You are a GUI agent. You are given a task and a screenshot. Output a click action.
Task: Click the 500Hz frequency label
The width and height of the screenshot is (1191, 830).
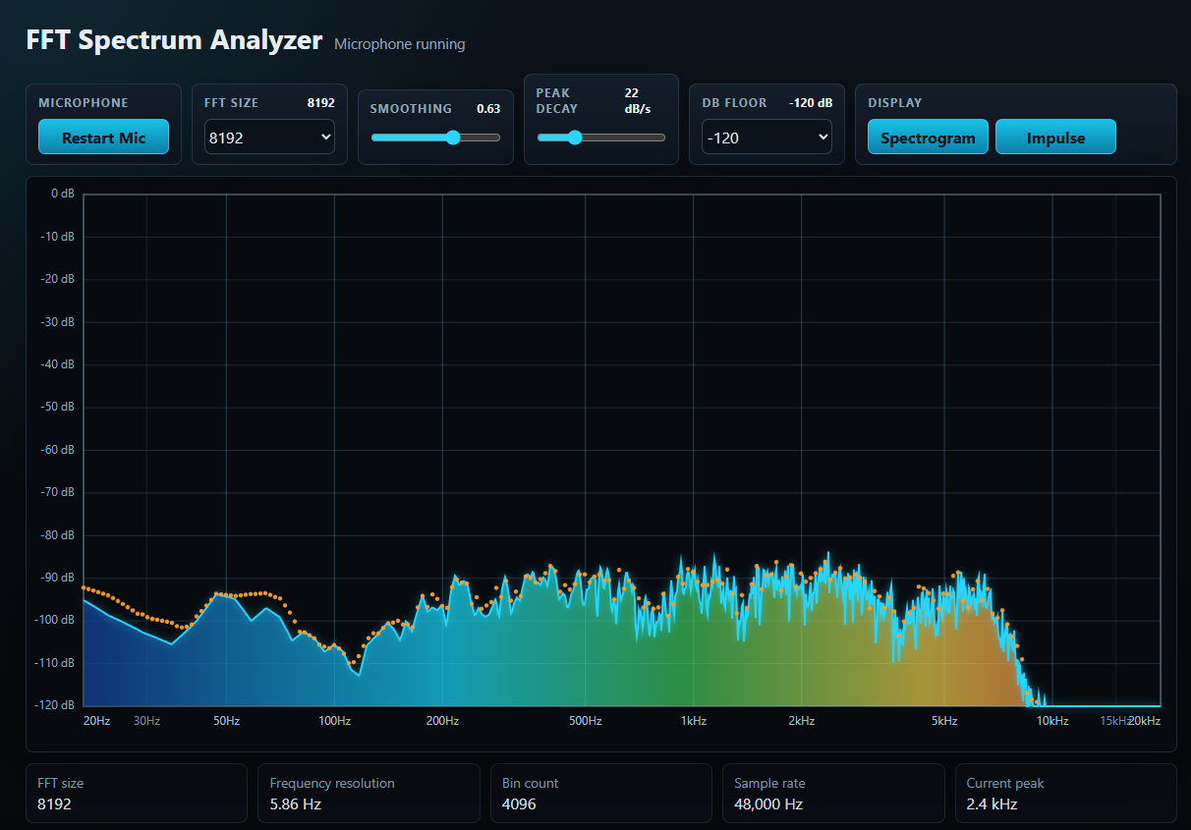(x=585, y=721)
